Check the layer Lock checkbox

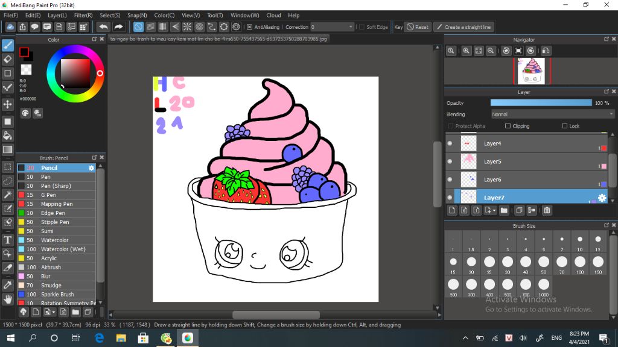pyautogui.click(x=565, y=126)
